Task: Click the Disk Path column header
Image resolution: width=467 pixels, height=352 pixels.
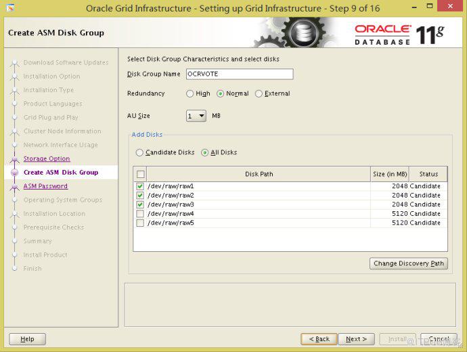Action: pyautogui.click(x=259, y=174)
